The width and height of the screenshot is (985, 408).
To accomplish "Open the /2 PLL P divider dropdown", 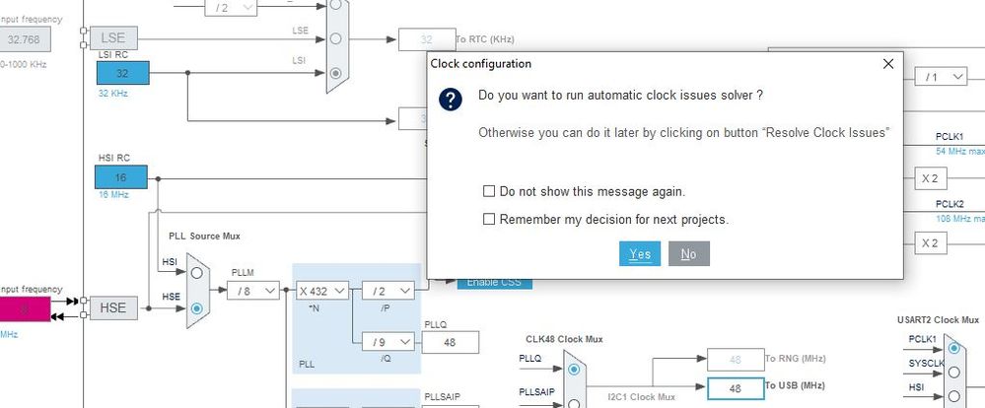I will pyautogui.click(x=388, y=291).
